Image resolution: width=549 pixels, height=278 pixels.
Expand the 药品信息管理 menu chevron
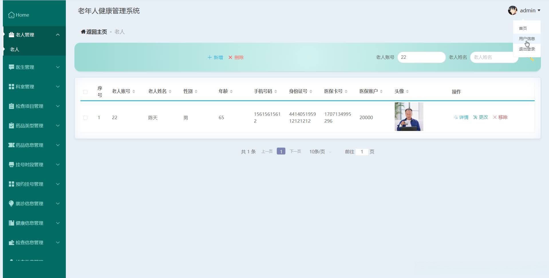pos(58,145)
